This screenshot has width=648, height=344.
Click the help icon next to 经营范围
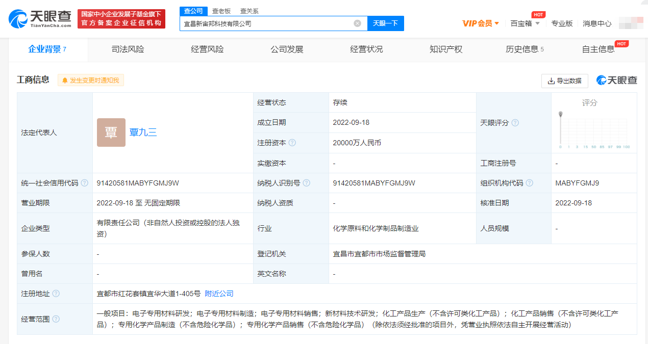pyautogui.click(x=56, y=319)
